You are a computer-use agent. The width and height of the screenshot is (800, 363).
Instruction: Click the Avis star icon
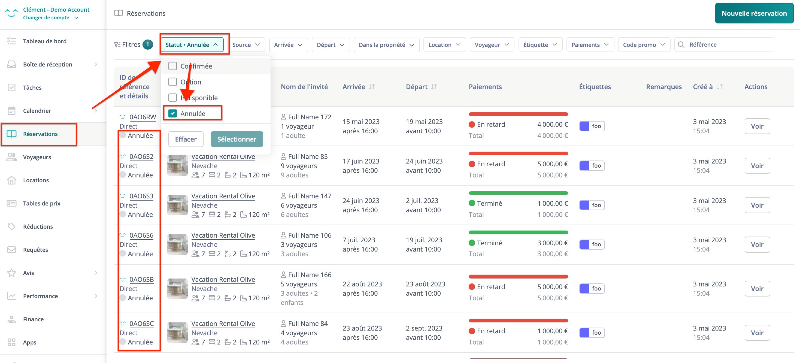pyautogui.click(x=11, y=273)
